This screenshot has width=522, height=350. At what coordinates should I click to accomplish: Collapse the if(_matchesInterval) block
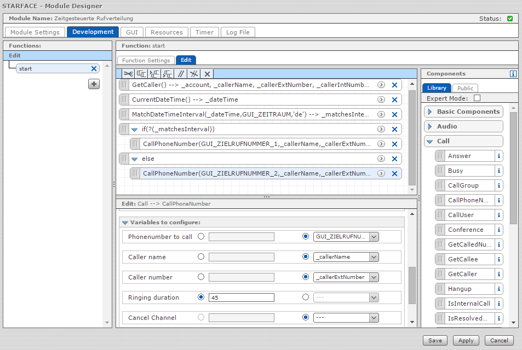pyautogui.click(x=135, y=130)
